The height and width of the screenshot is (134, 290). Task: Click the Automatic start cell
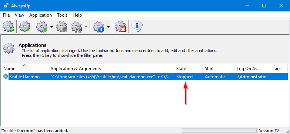pos(215,77)
